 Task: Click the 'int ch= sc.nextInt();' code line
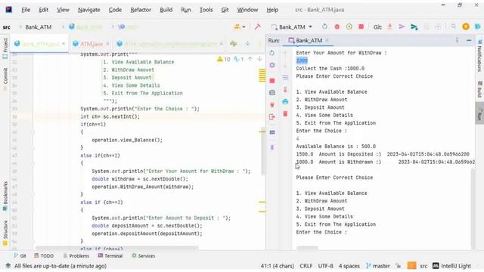click(x=110, y=116)
